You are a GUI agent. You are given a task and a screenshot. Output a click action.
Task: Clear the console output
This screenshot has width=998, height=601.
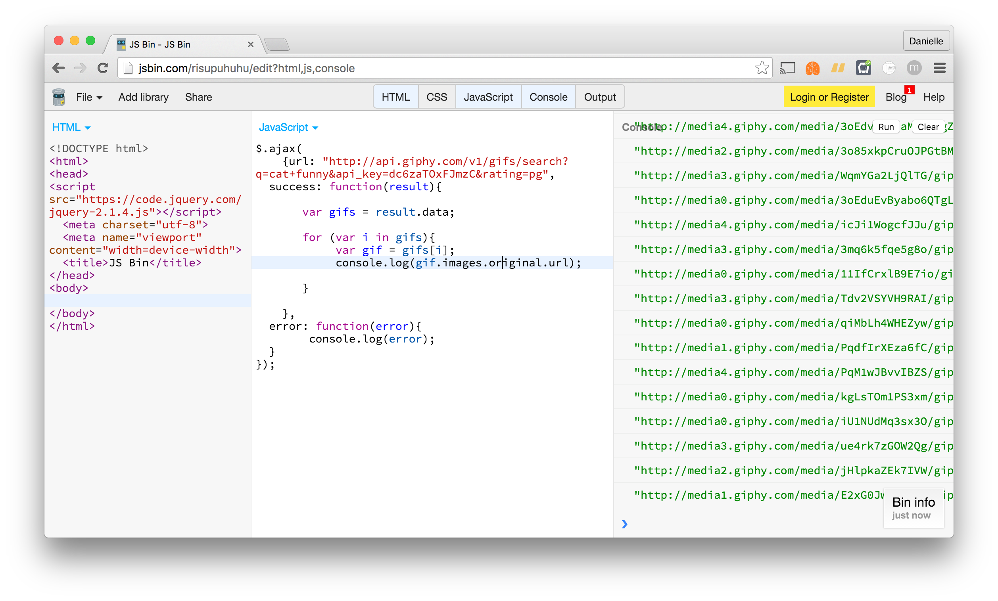pyautogui.click(x=928, y=127)
